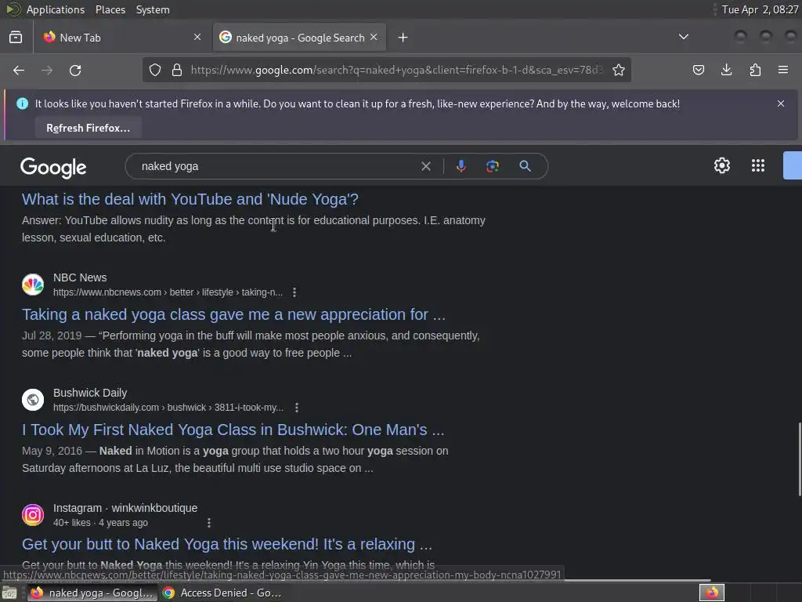Image resolution: width=802 pixels, height=602 pixels.
Task: Open the Places menu
Action: [x=110, y=9]
